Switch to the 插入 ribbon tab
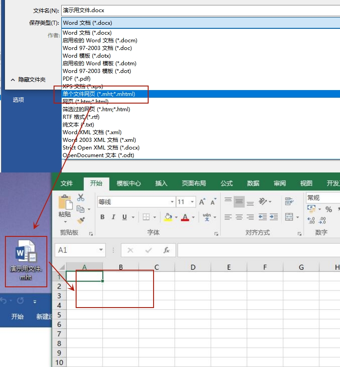 161,183
